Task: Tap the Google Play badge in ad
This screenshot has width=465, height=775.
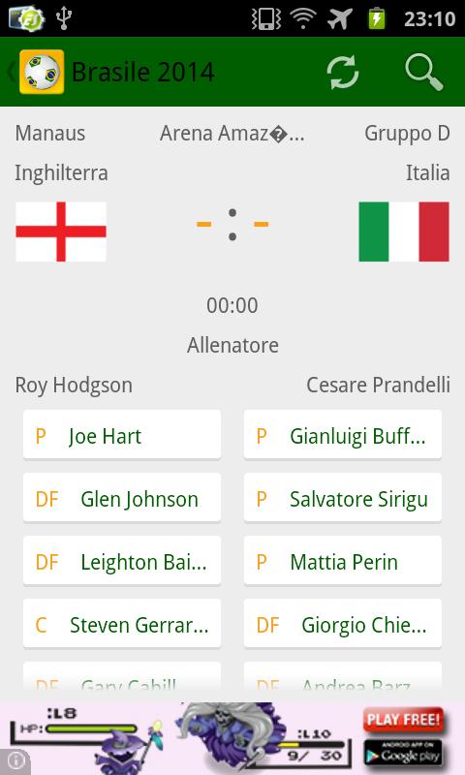Action: tap(403, 753)
